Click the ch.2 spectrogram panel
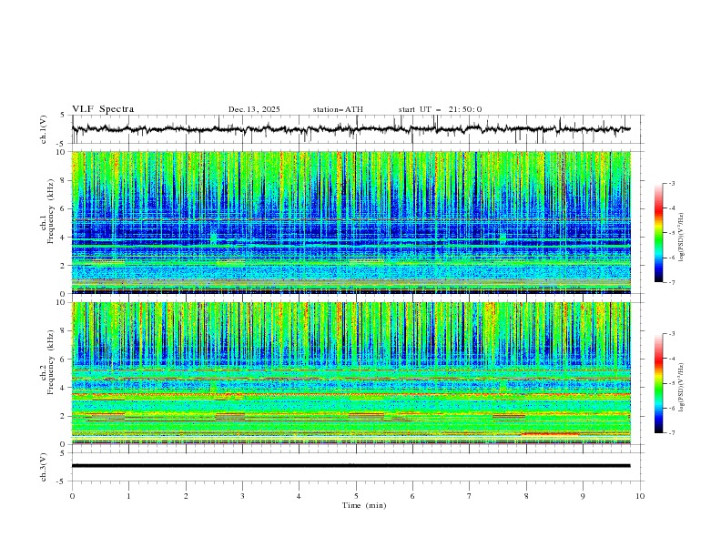The image size is (721, 557). (351, 373)
